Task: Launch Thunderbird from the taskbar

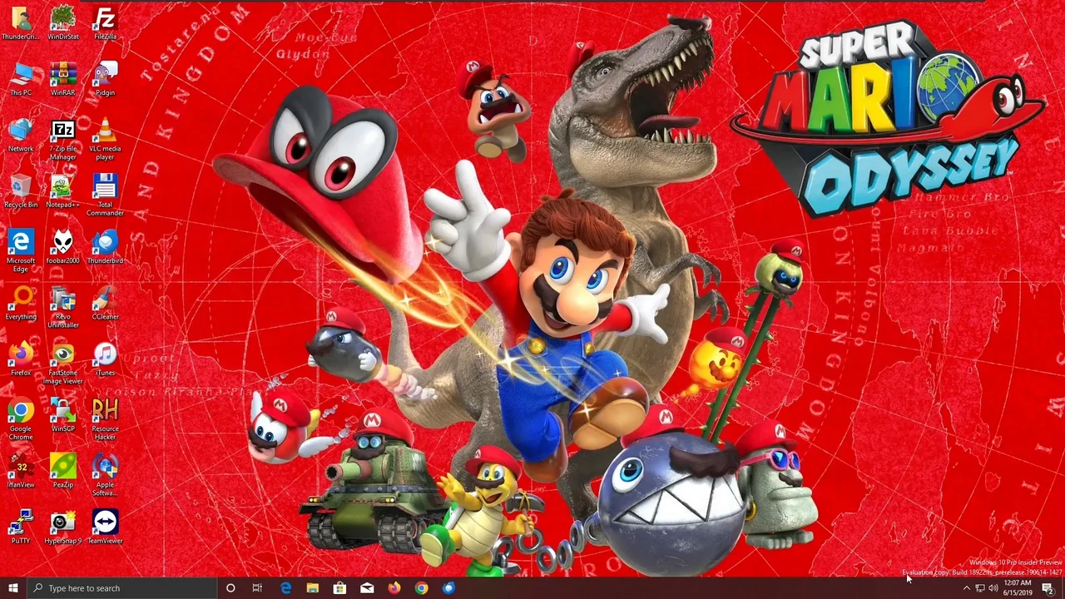Action: click(x=448, y=588)
